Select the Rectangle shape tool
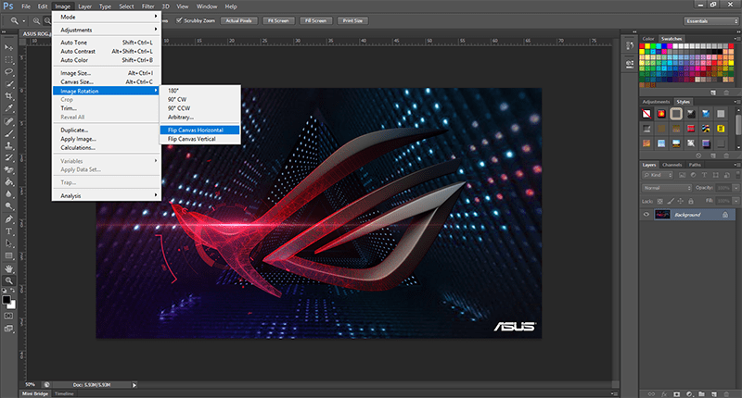The width and height of the screenshot is (742, 398). (x=9, y=255)
